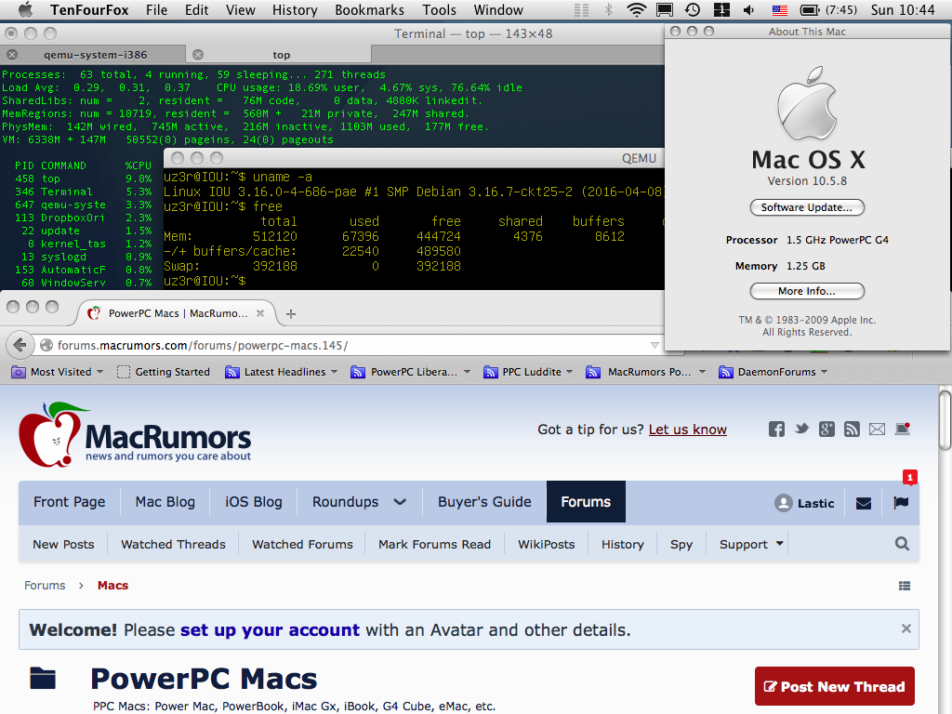Open the History menu in menu bar
952x714 pixels.
tap(295, 9)
